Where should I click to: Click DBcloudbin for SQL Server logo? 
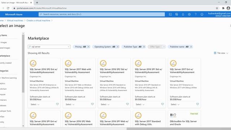pos(173,115)
